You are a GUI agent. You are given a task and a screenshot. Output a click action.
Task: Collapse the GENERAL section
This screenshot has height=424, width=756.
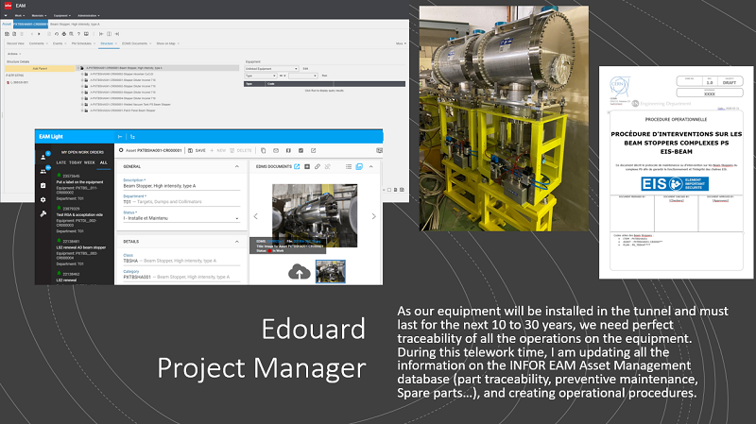pyautogui.click(x=237, y=167)
